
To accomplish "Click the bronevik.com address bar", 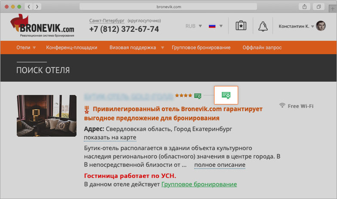I will pos(168,7).
